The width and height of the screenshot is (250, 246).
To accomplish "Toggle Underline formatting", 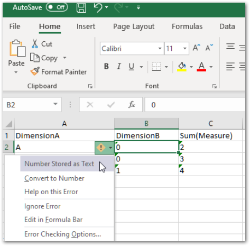I will [x=132, y=67].
